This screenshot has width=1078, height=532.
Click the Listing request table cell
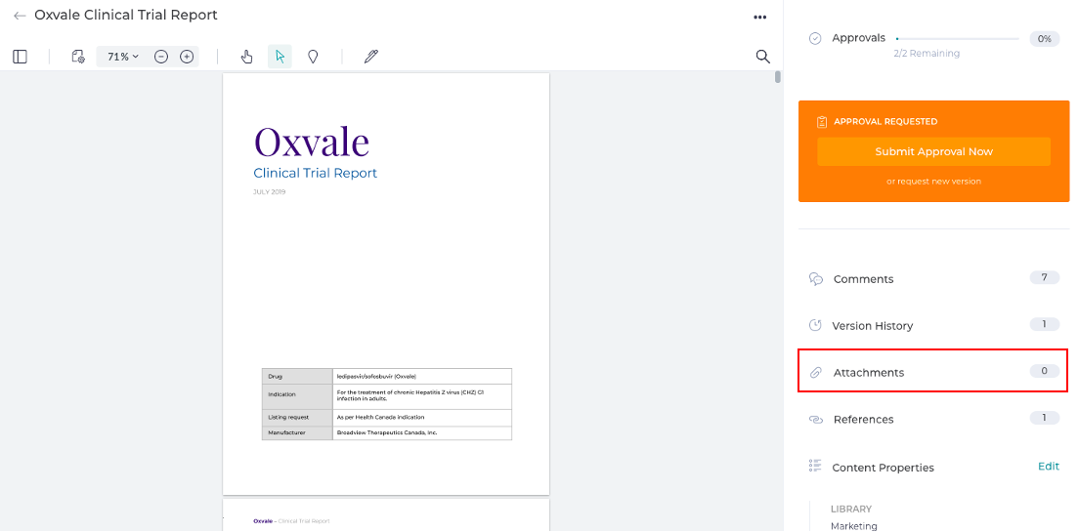(x=297, y=418)
